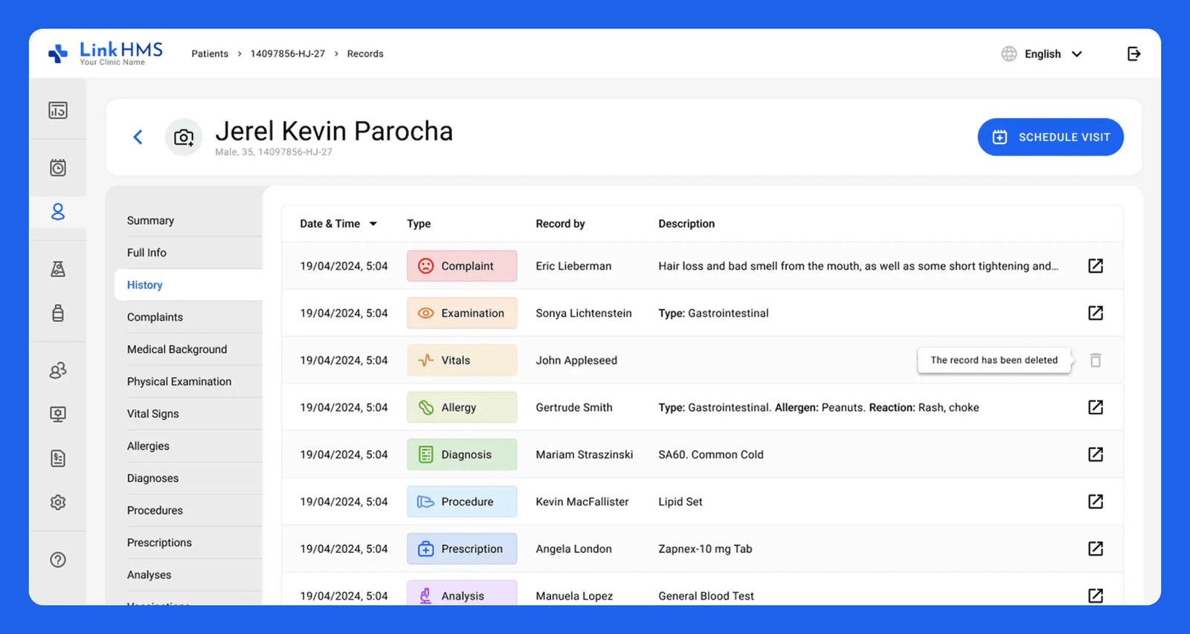This screenshot has width=1190, height=634.
Task: Click the camera photo upload icon
Action: 184,138
